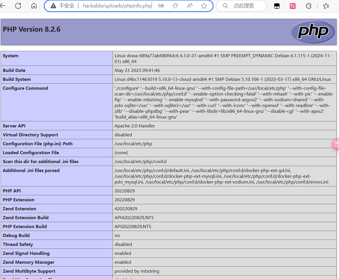Click the Thread Safety label

point(18,244)
